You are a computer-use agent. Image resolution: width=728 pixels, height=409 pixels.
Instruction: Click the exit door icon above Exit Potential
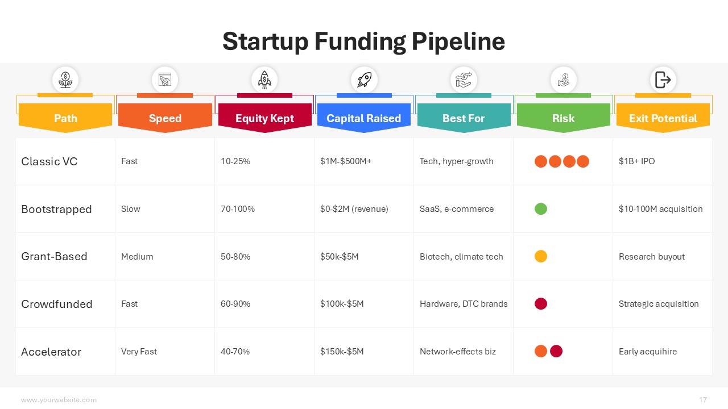(663, 80)
